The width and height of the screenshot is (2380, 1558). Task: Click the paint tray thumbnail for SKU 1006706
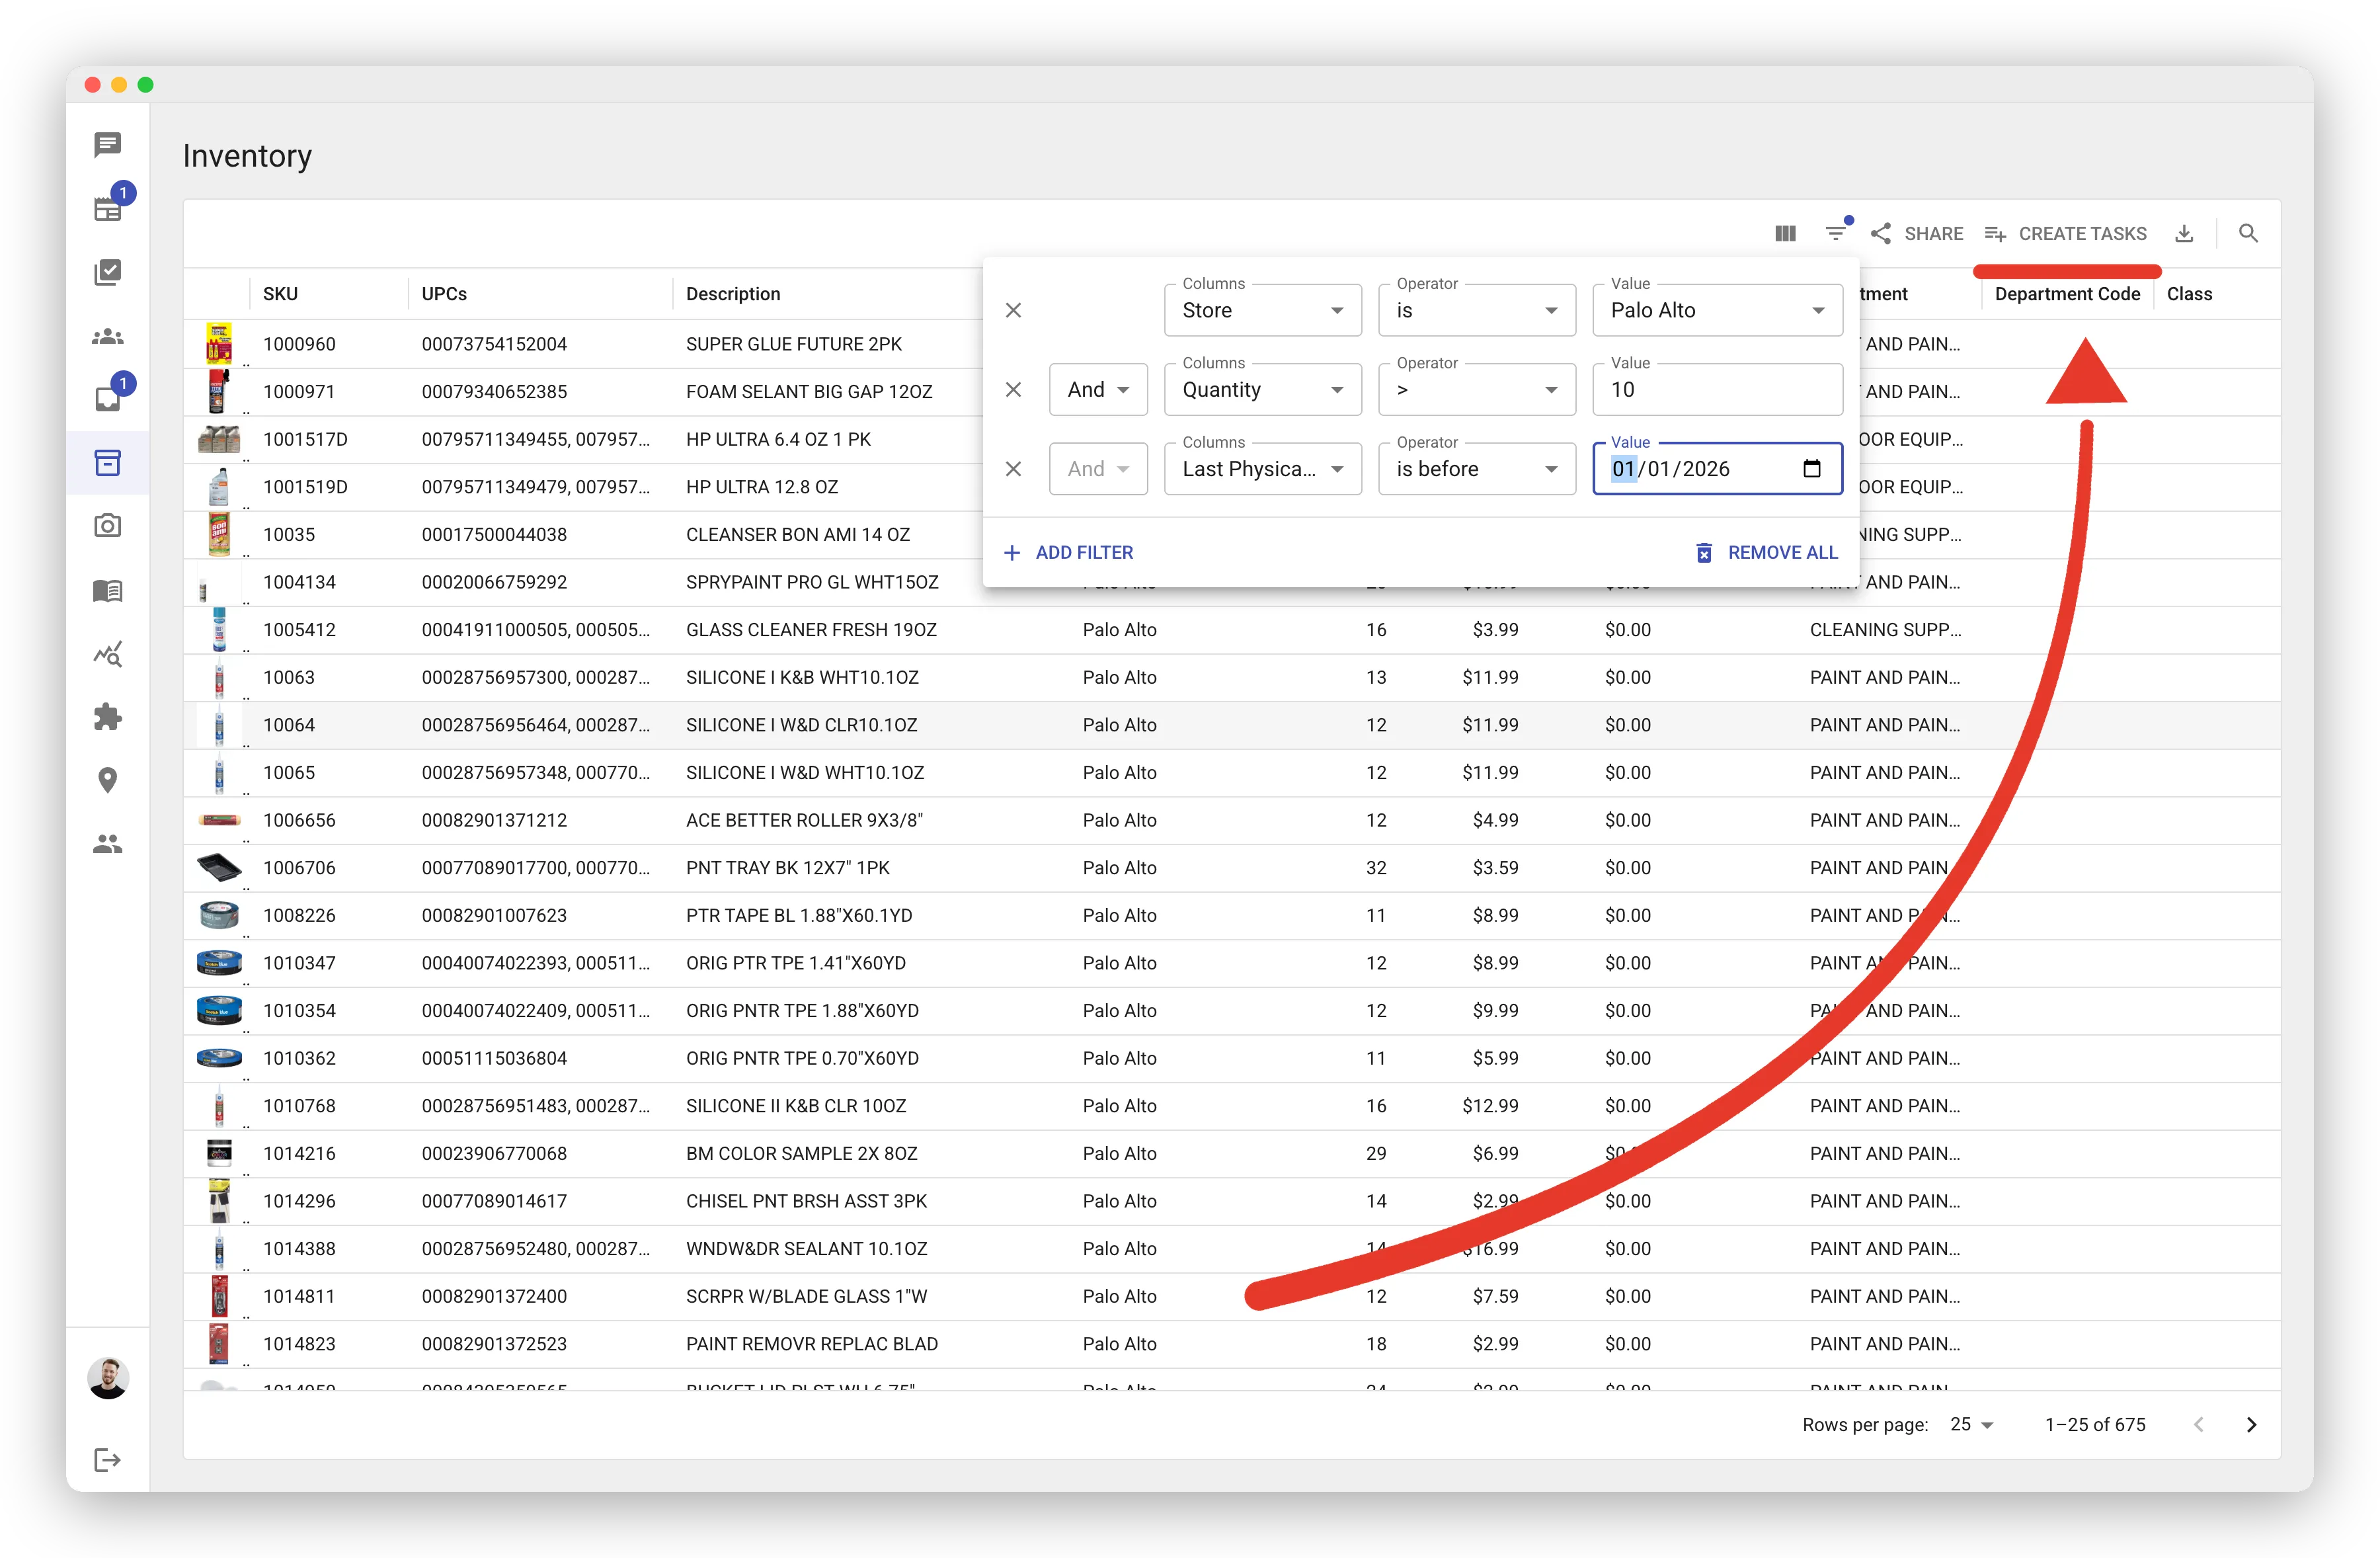(x=219, y=868)
